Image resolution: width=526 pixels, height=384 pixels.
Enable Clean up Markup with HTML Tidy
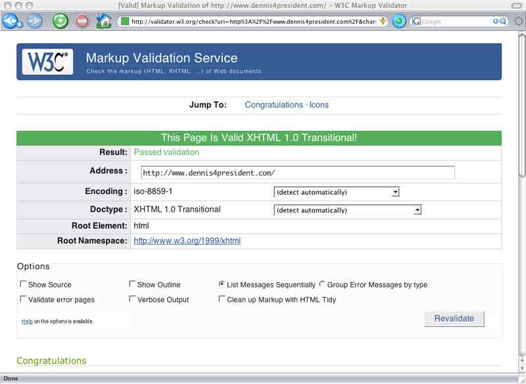click(222, 299)
